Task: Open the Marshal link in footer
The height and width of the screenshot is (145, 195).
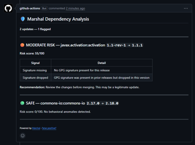Action: 36,128
